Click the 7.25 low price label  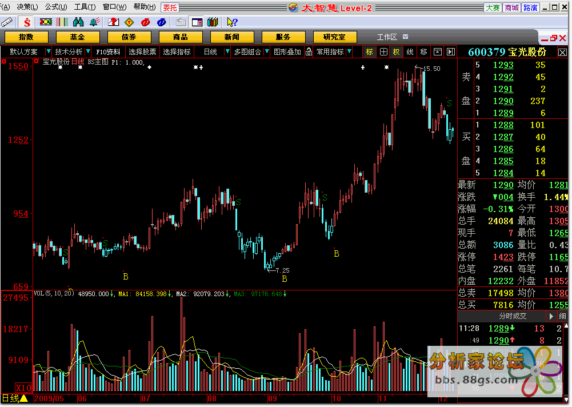[x=283, y=270]
